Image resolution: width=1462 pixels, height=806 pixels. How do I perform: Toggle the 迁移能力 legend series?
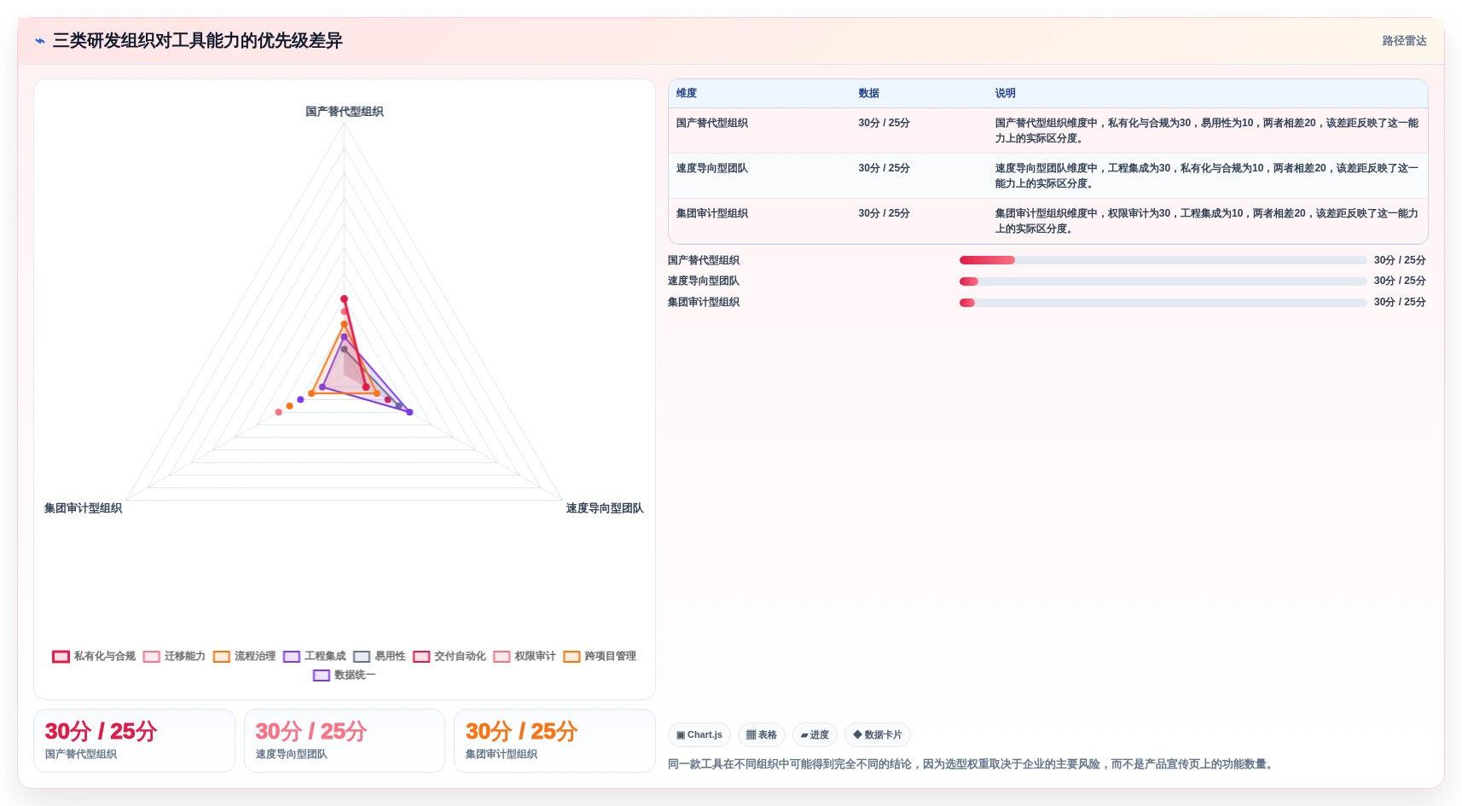pyautogui.click(x=175, y=656)
